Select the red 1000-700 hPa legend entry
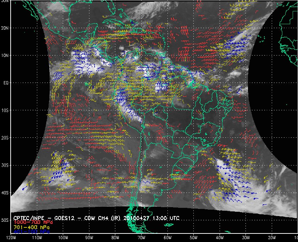 pos(33,222)
